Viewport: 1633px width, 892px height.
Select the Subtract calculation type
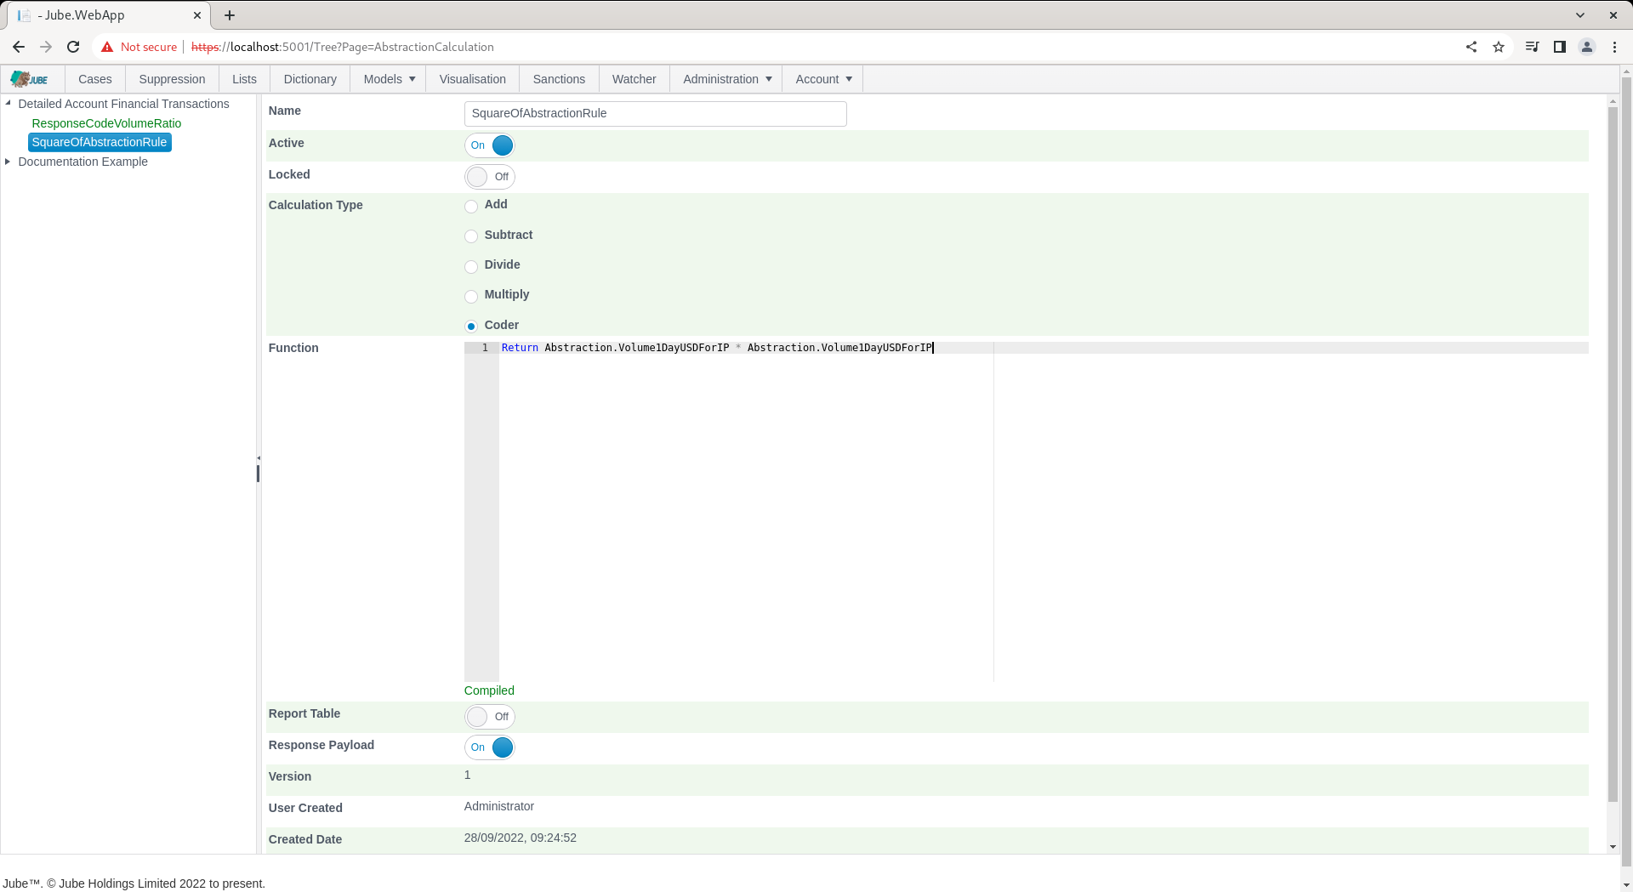tap(471, 236)
